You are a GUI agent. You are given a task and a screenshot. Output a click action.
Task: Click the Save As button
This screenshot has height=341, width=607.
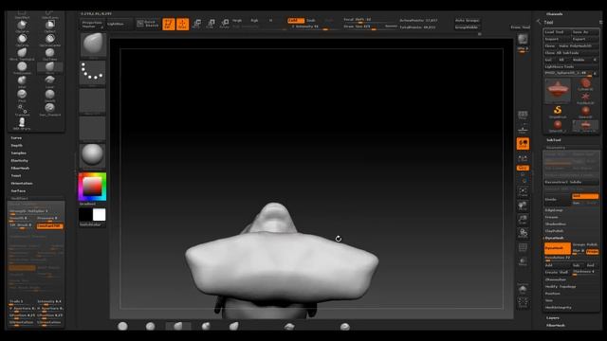point(584,32)
